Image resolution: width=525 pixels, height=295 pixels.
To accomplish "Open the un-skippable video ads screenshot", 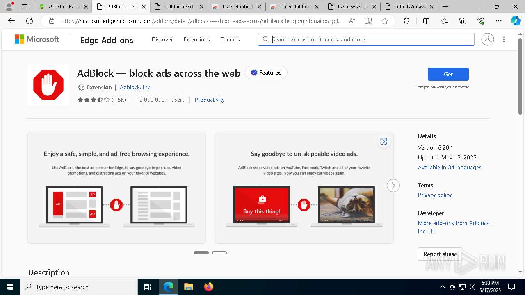I will tap(304, 187).
